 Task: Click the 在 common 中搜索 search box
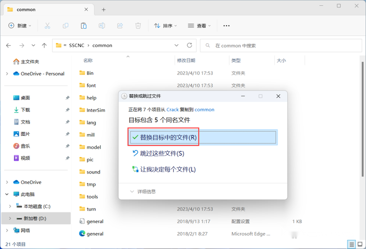click(x=281, y=45)
